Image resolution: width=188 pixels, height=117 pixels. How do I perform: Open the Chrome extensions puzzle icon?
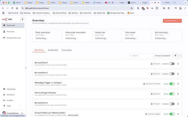157,8
